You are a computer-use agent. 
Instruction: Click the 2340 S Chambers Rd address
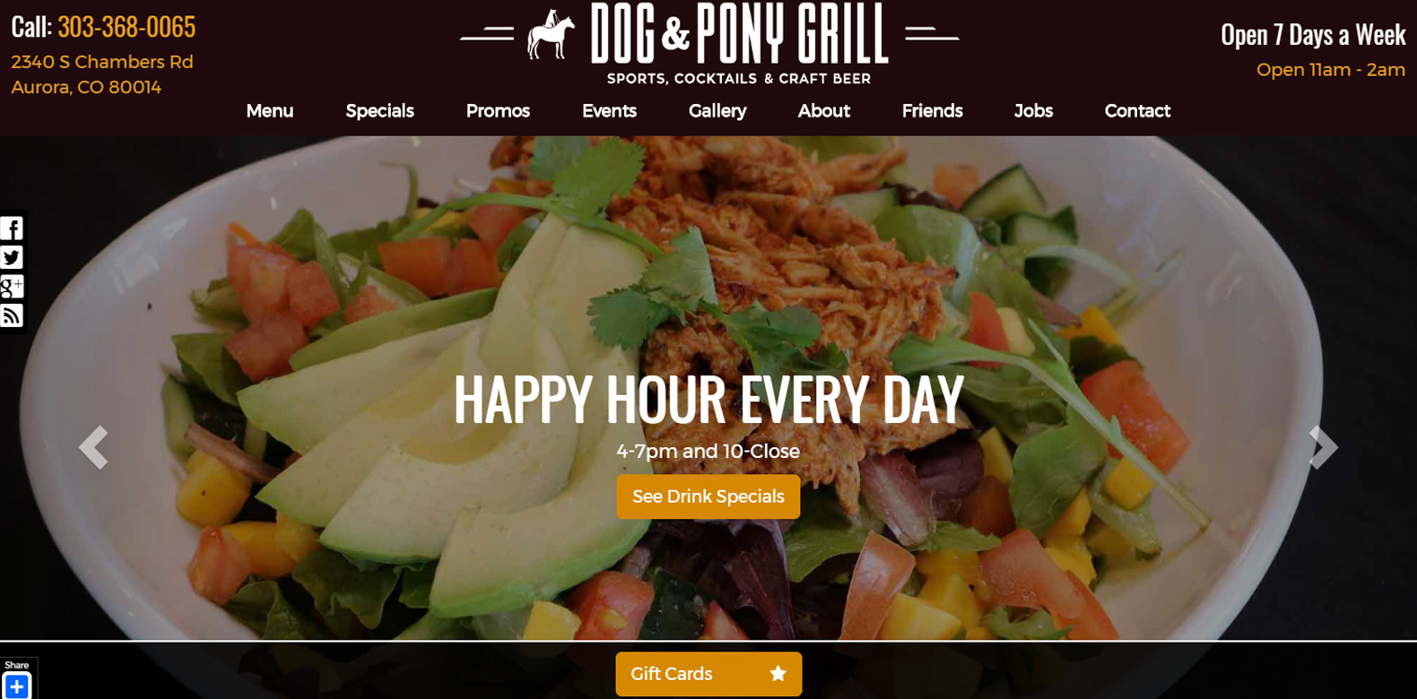[x=102, y=62]
